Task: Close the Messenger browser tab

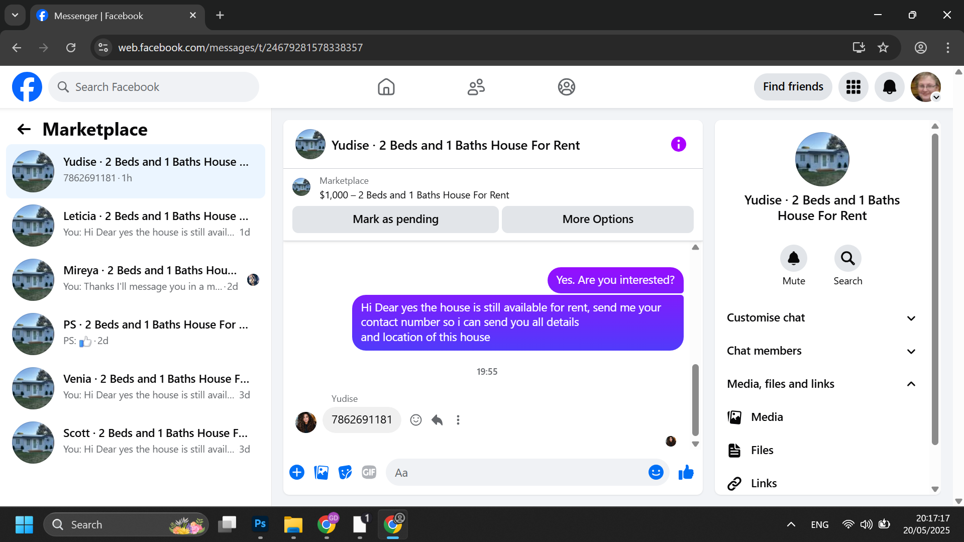Action: [x=192, y=16]
